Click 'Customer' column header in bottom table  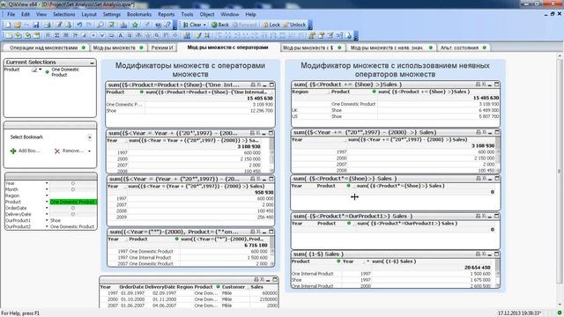(x=233, y=287)
